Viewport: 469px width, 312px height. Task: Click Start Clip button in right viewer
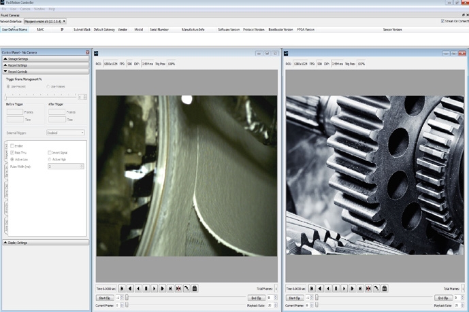(295, 298)
